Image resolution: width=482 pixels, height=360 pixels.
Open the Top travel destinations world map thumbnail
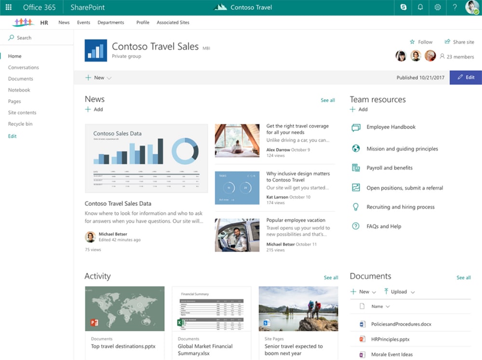(125, 308)
